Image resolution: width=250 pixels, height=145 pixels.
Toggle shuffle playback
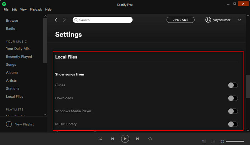100,139
